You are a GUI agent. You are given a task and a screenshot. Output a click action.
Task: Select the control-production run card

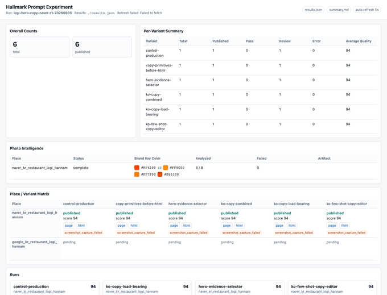click(55, 288)
